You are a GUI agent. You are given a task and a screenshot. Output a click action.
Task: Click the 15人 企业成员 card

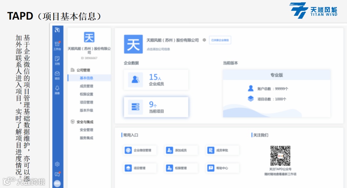pos(156,80)
